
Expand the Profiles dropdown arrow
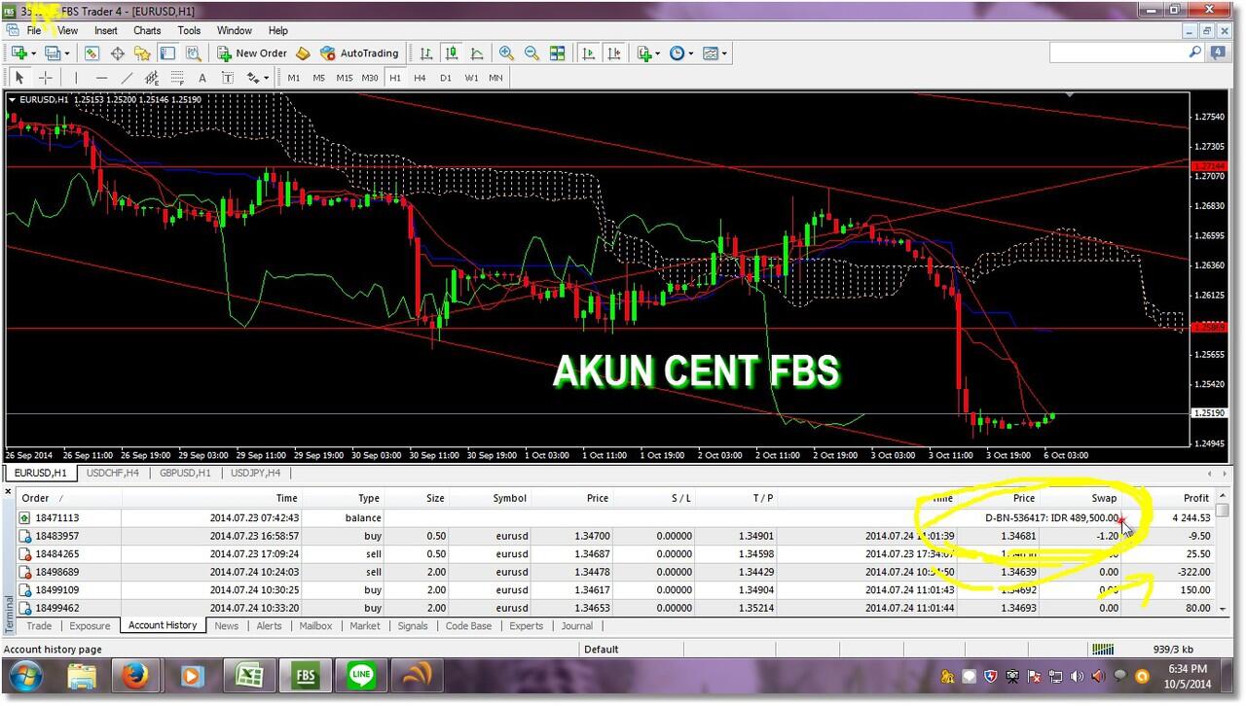67,54
